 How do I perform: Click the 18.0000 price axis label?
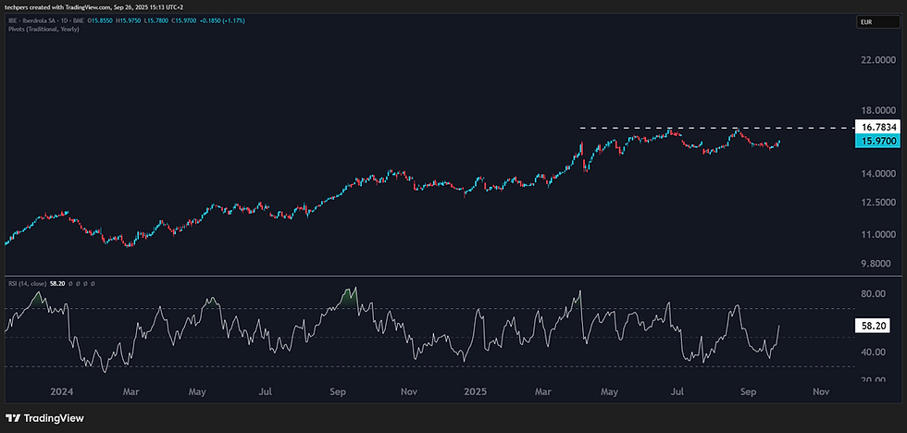[877, 110]
